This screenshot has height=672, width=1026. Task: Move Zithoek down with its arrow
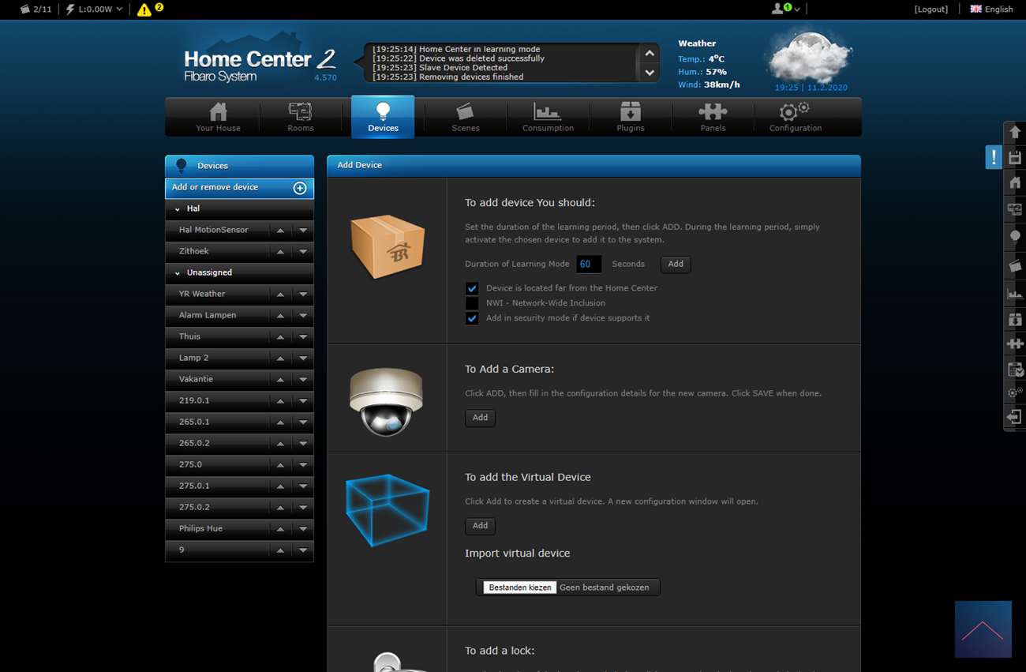coord(303,252)
